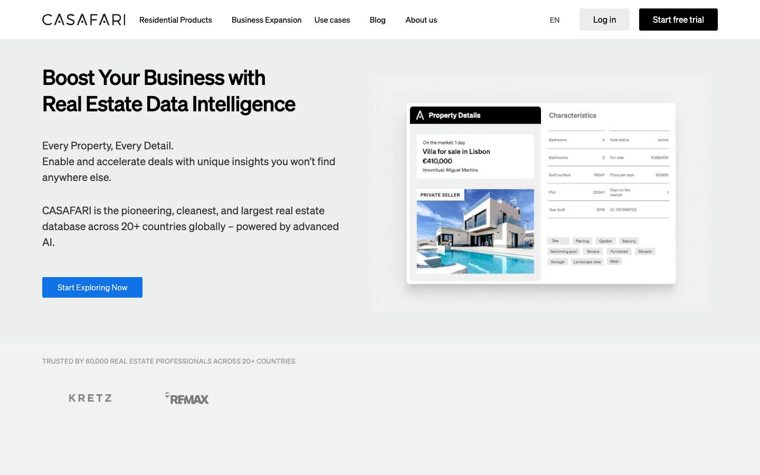Click the Landscape view tag
760x475 pixels.
click(587, 262)
